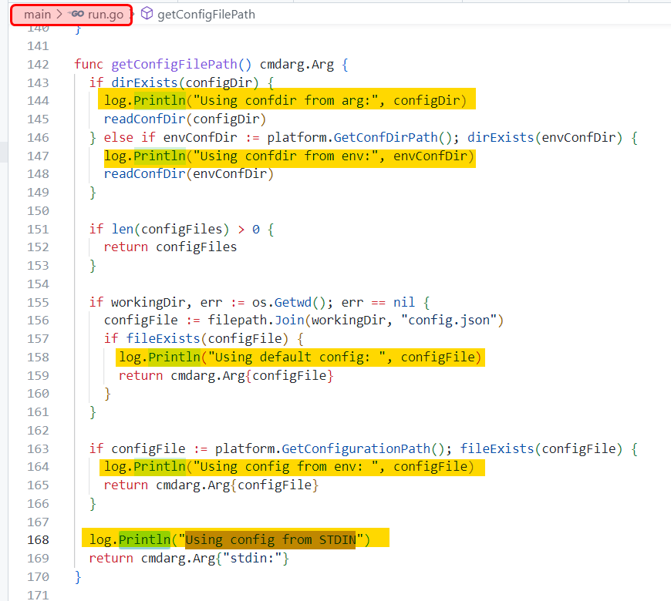Click highlighted Println on line 147

pyautogui.click(x=160, y=156)
